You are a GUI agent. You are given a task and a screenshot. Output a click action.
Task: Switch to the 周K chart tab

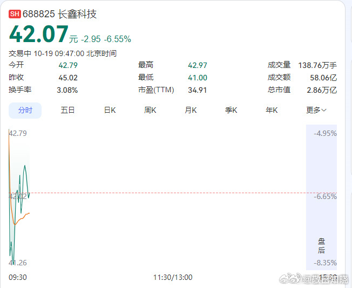150,111
